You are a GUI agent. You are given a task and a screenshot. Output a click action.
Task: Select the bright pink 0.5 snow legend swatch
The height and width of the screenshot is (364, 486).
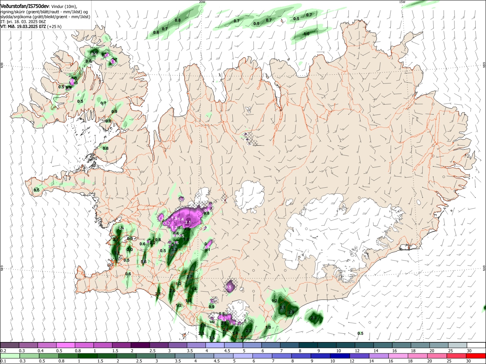point(65,345)
